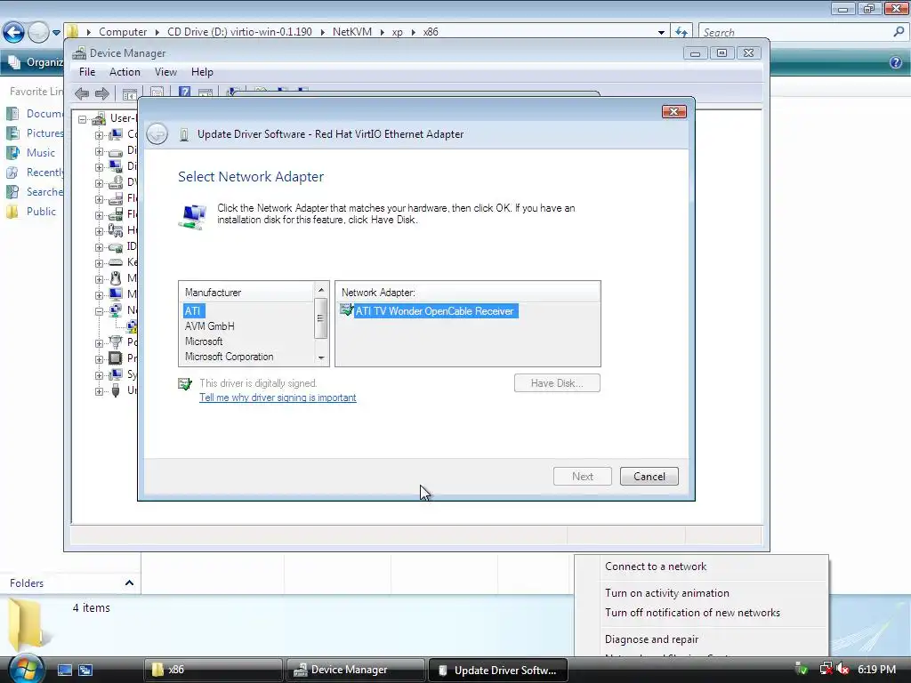Switch to x86 taskbar button
The width and height of the screenshot is (911, 683).
(x=214, y=670)
